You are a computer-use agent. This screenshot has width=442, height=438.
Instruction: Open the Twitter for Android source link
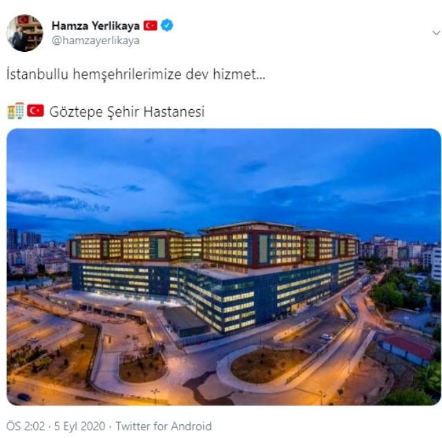[x=164, y=426]
